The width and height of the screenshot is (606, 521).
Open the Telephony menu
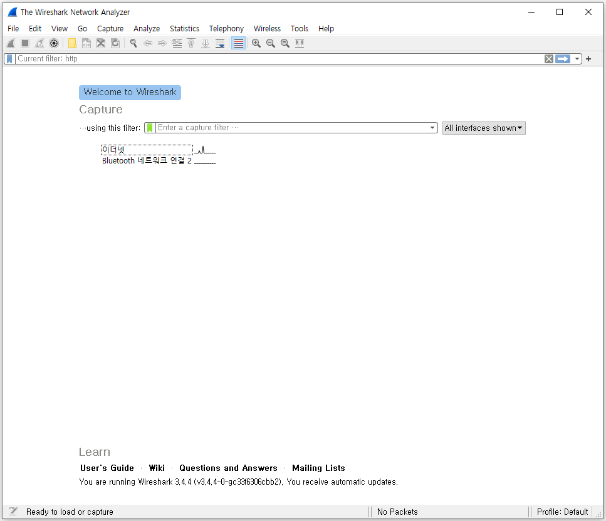point(226,29)
